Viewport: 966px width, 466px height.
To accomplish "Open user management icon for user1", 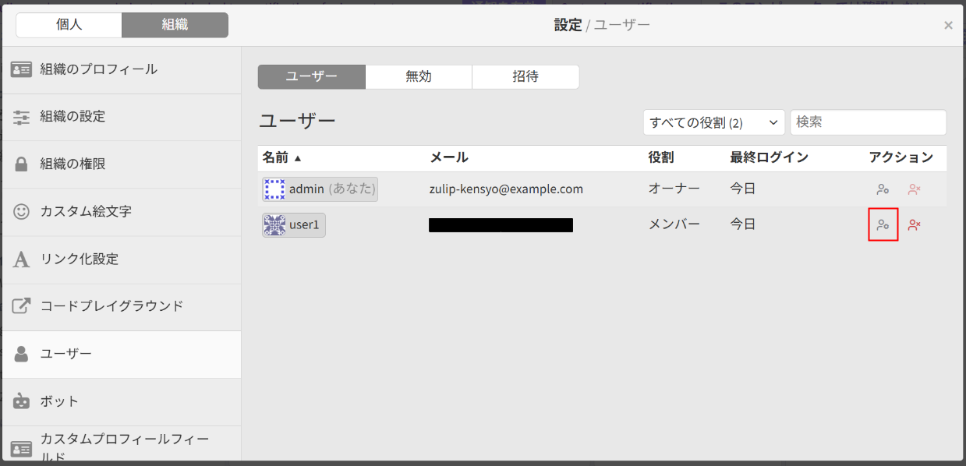I will pos(883,224).
